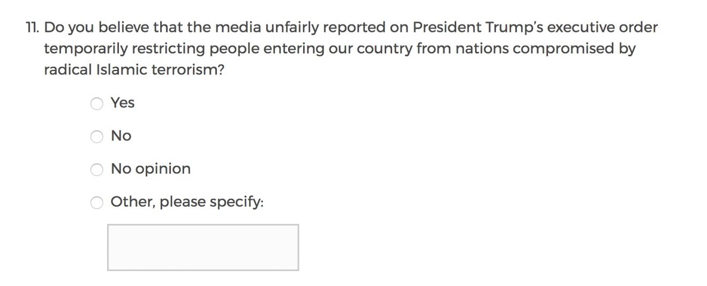Focus the text box below "Other, please specify"
The image size is (707, 286).
pos(203,247)
